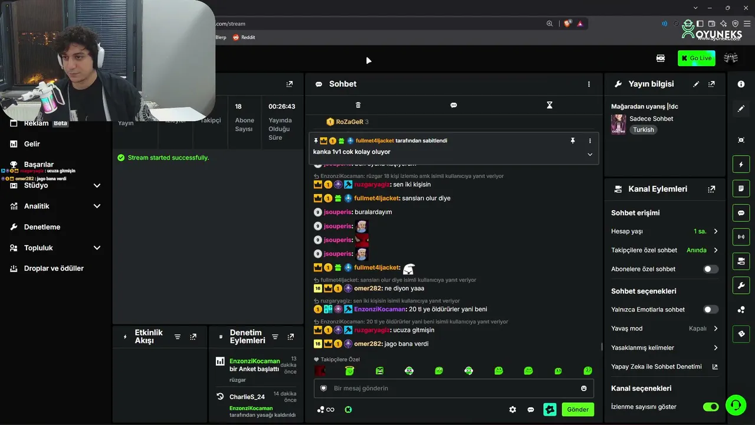The width and height of the screenshot is (755, 425).
Task: Click CharlieS_24 in Denetim Eylemleri
Action: pyautogui.click(x=247, y=397)
